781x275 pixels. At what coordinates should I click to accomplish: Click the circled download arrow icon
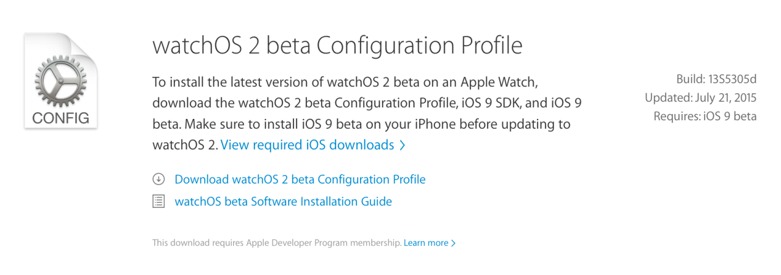pyautogui.click(x=159, y=179)
